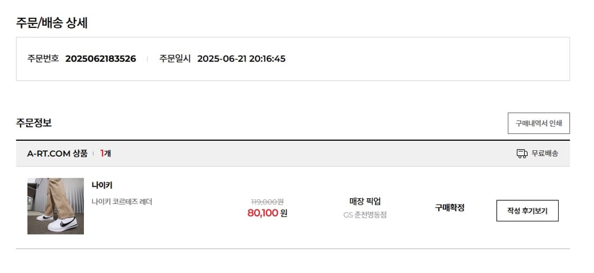This screenshot has height=273, width=594.
Task: Click the red 80,100 원 sale price
Action: coord(268,213)
